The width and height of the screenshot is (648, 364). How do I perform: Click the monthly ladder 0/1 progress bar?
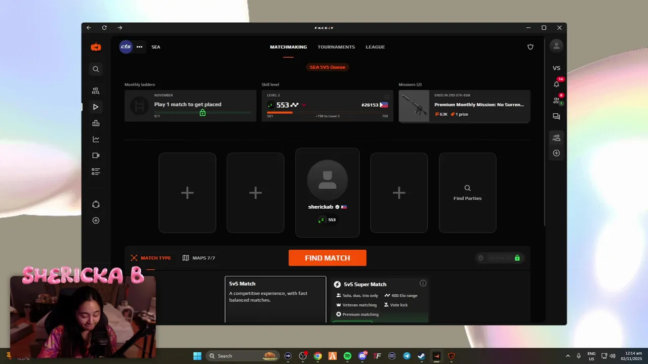[x=202, y=112]
